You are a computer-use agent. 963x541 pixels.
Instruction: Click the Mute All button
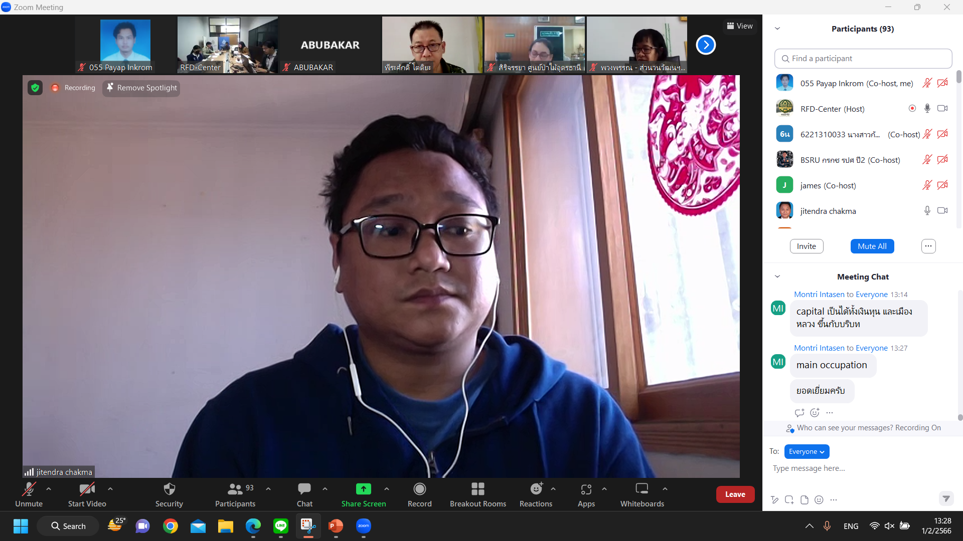point(872,246)
